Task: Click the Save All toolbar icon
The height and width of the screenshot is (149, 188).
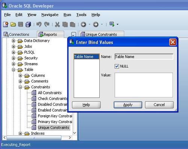Action: click(28, 24)
